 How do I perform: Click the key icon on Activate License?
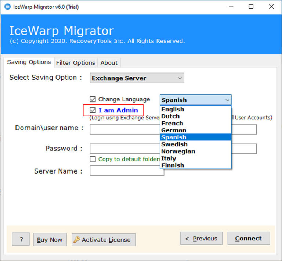(77, 239)
